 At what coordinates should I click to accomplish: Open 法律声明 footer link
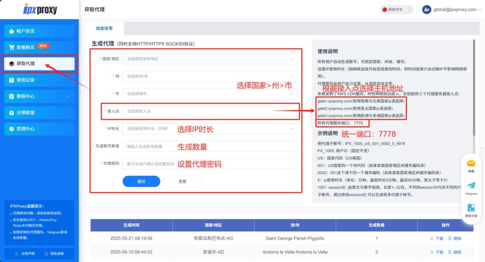coord(25,253)
